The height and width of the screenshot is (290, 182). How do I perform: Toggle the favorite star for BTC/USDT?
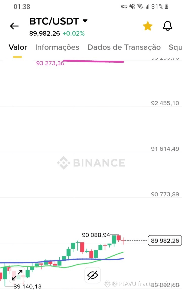(x=148, y=26)
